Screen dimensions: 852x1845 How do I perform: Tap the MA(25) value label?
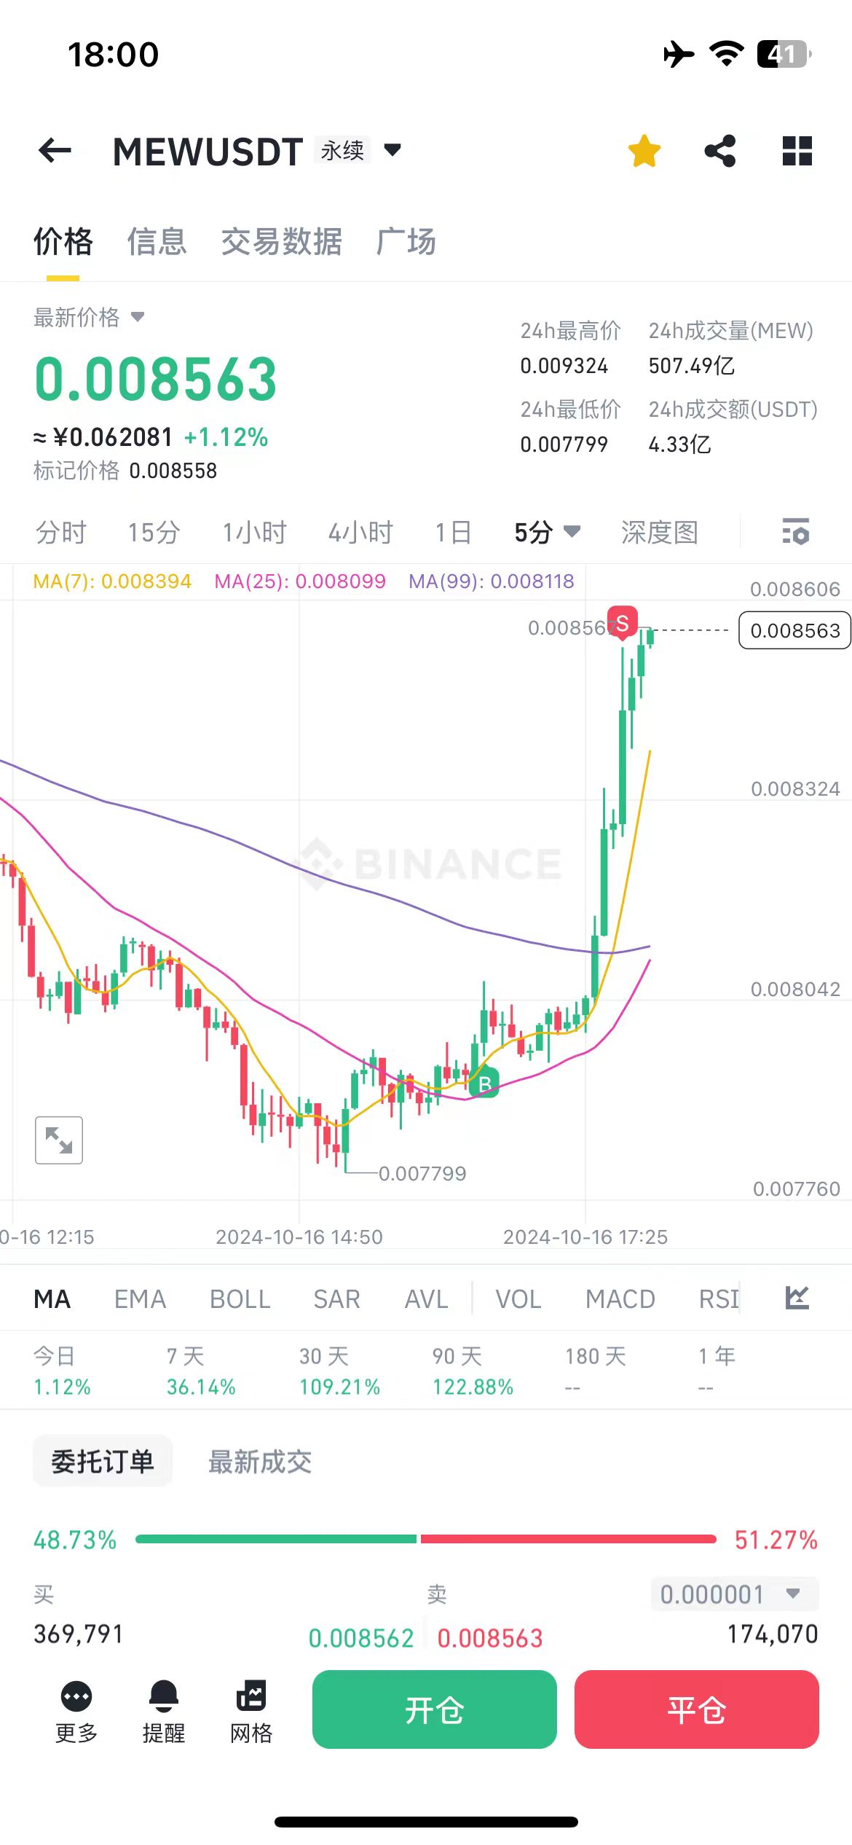(x=300, y=581)
